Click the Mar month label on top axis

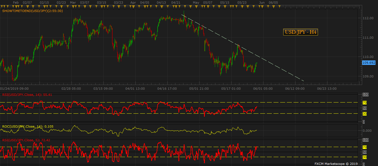[x=73, y=2]
